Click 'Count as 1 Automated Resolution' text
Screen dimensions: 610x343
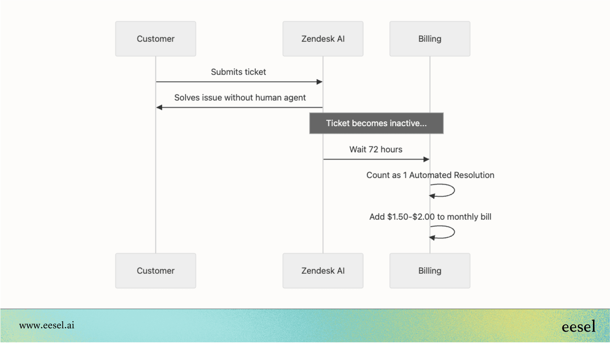(430, 175)
